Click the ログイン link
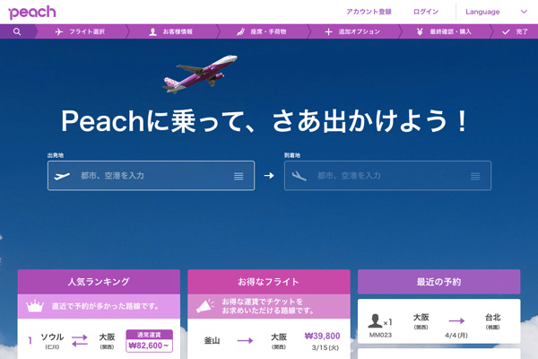This screenshot has height=359, width=538. (426, 12)
